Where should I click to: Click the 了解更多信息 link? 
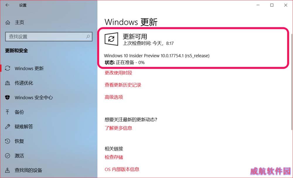tap(118, 128)
